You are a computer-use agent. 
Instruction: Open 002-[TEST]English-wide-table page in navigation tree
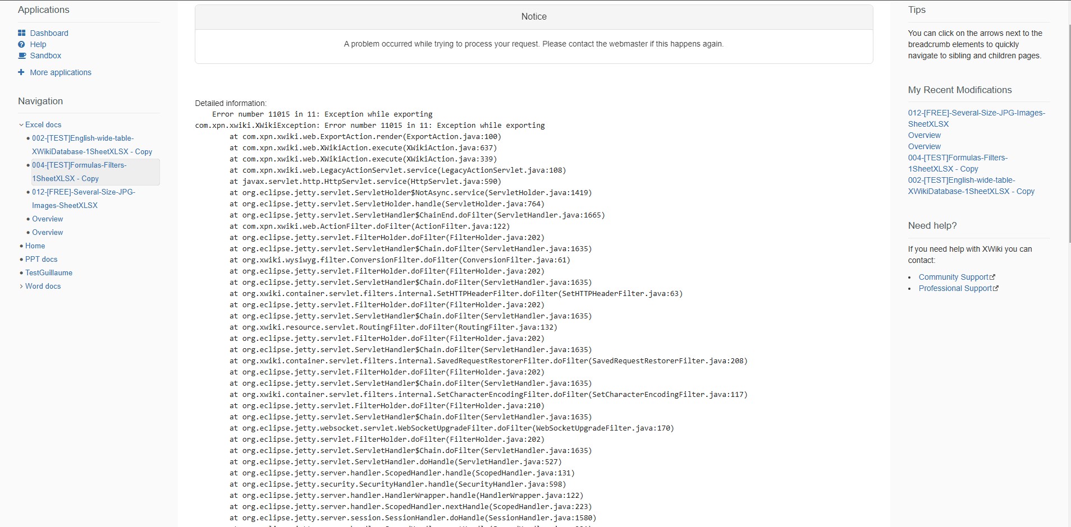(x=92, y=145)
